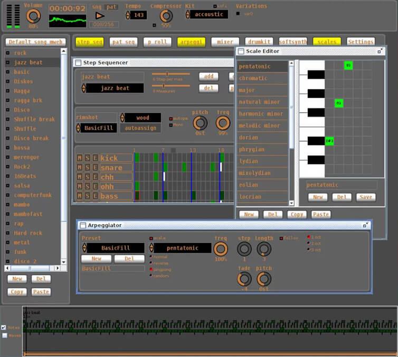The image size is (398, 357).
Task: Click the add button in Step Sequencer
Action: click(209, 77)
